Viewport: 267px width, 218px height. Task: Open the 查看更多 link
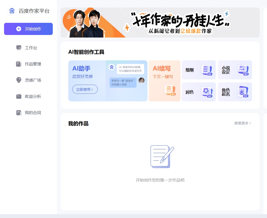243,123
